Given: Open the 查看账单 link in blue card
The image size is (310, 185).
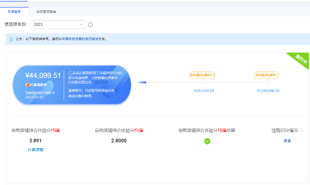Looking at the screenshot, I should (101, 82).
